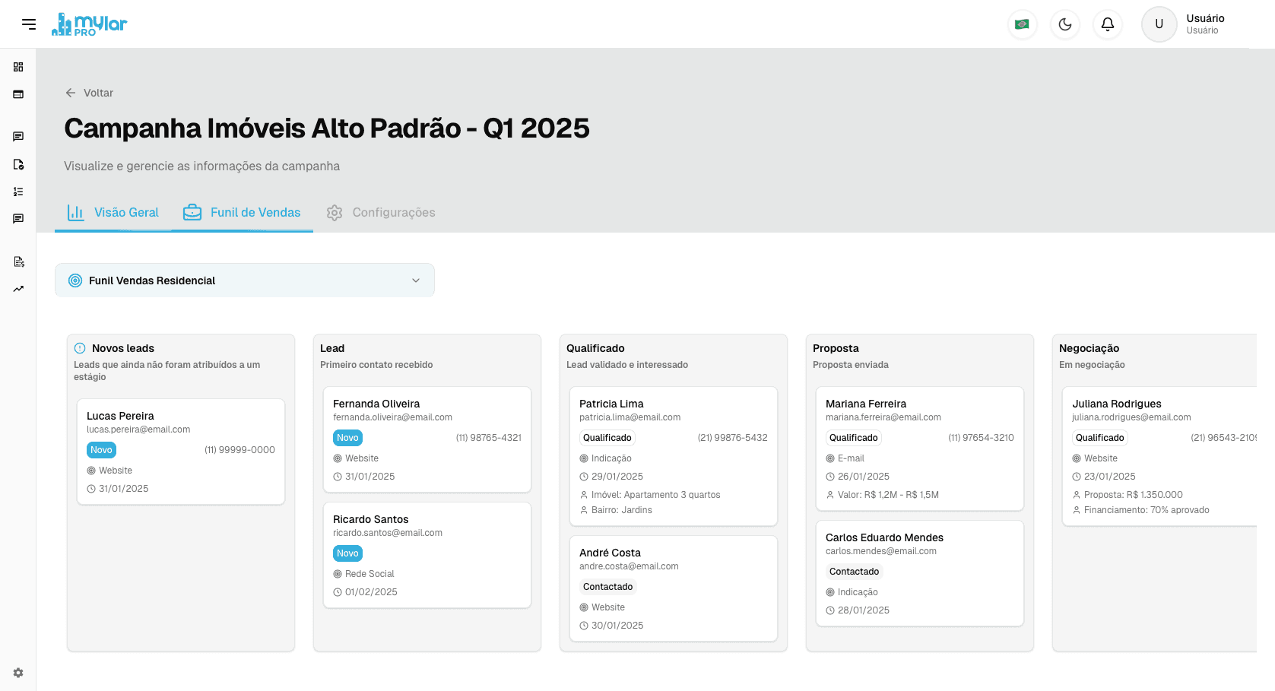Click the window panel icon in sidebar

(18, 94)
